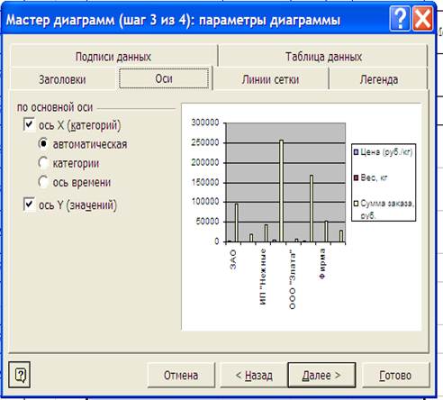The height and width of the screenshot is (400, 443).
Task: Finish the wizard with Готово
Action: (x=395, y=375)
